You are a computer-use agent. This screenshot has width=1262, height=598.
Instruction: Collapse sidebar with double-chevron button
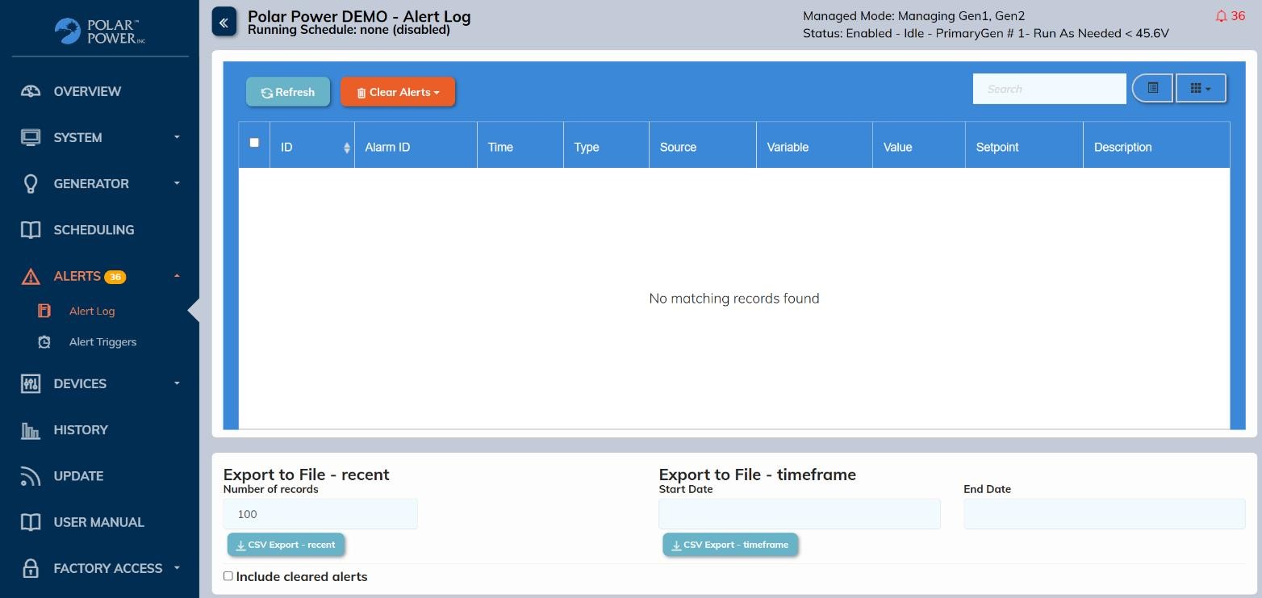coord(224,23)
